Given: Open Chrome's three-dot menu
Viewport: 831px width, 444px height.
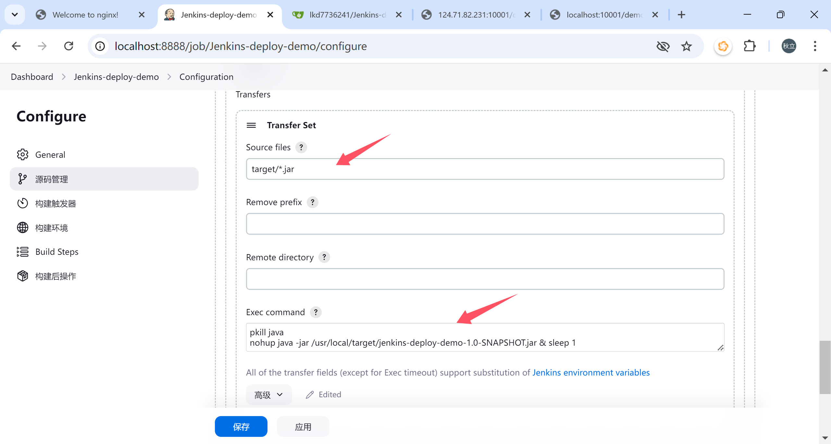Looking at the screenshot, I should coord(815,46).
